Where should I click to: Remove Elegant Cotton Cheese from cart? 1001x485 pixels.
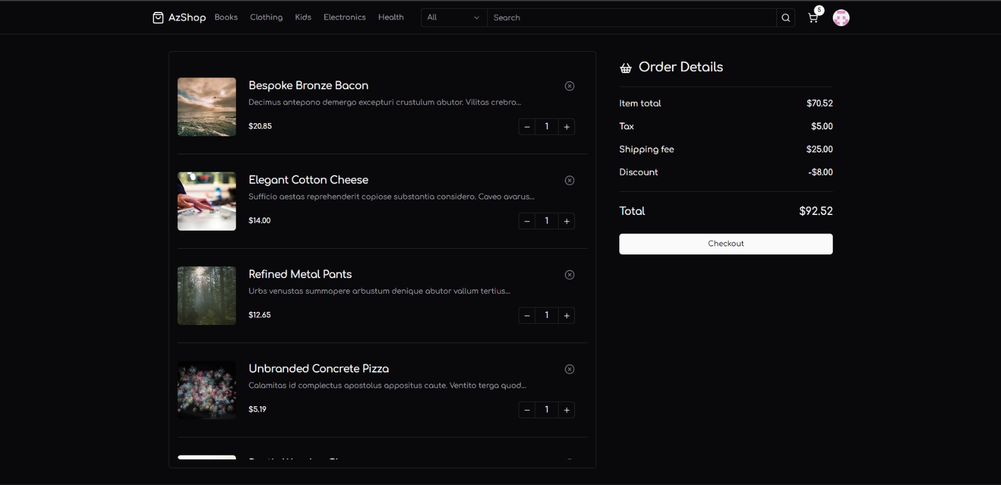point(569,181)
